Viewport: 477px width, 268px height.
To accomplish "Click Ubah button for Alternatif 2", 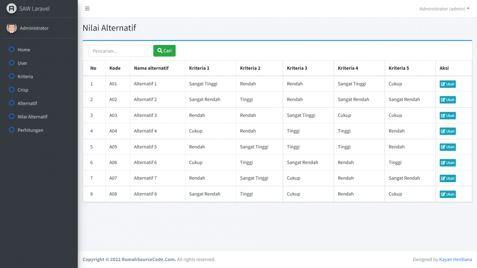I will 447,100.
